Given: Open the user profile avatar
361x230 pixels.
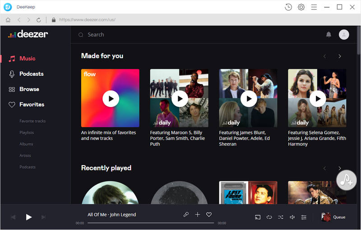Looking at the screenshot, I should click(344, 34).
